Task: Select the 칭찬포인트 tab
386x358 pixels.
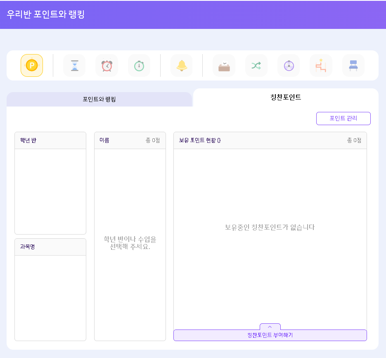Action: [286, 97]
